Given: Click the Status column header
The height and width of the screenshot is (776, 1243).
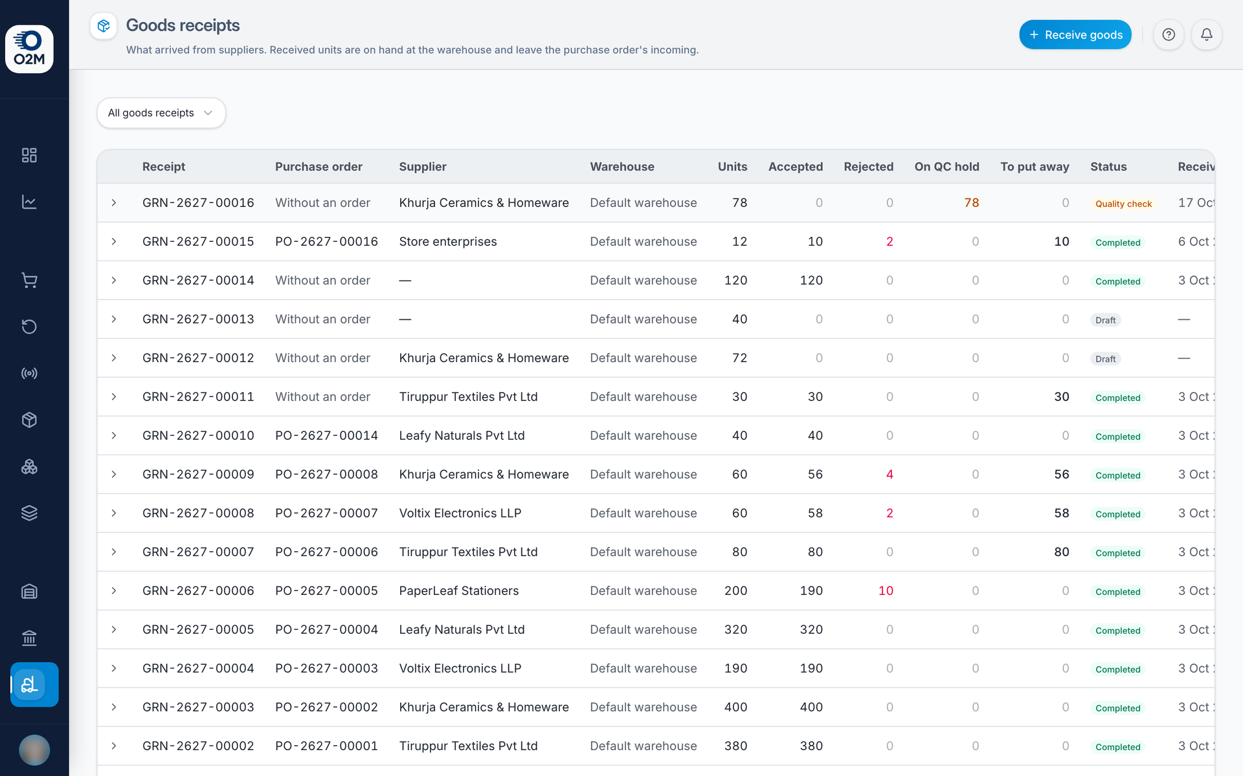Looking at the screenshot, I should click(x=1108, y=167).
